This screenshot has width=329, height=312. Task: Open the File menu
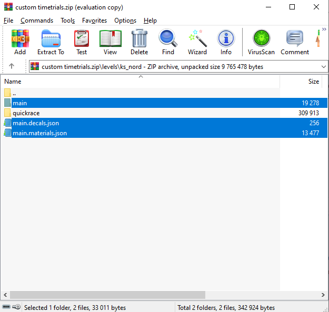tap(8, 21)
